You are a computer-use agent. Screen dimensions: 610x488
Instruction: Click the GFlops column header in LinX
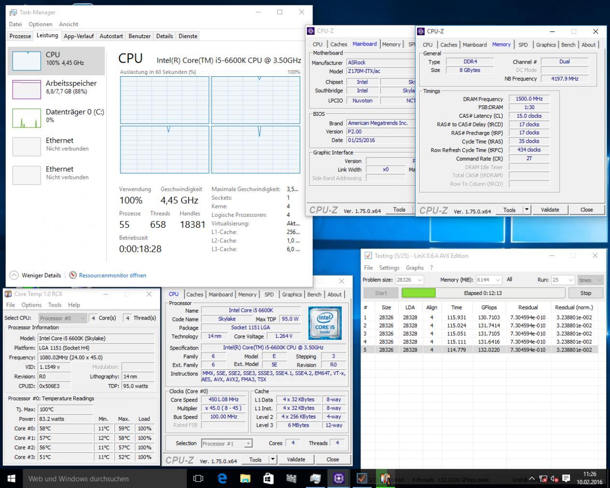tap(489, 307)
